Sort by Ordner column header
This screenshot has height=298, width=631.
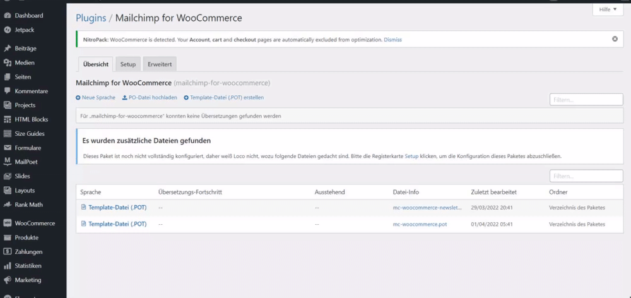pos(558,192)
